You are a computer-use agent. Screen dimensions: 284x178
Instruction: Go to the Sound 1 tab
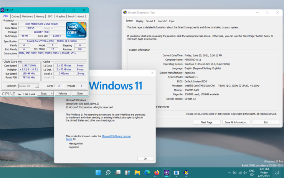click(x=150, y=21)
